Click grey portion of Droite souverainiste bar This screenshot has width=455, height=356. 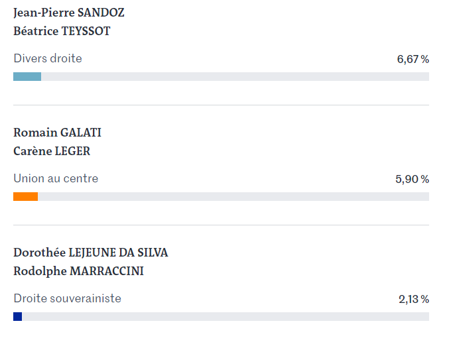tap(226, 316)
